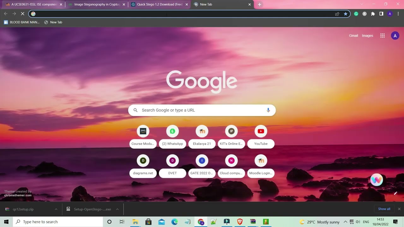Open the Google apps grid
The height and width of the screenshot is (227, 404).
coord(382,36)
